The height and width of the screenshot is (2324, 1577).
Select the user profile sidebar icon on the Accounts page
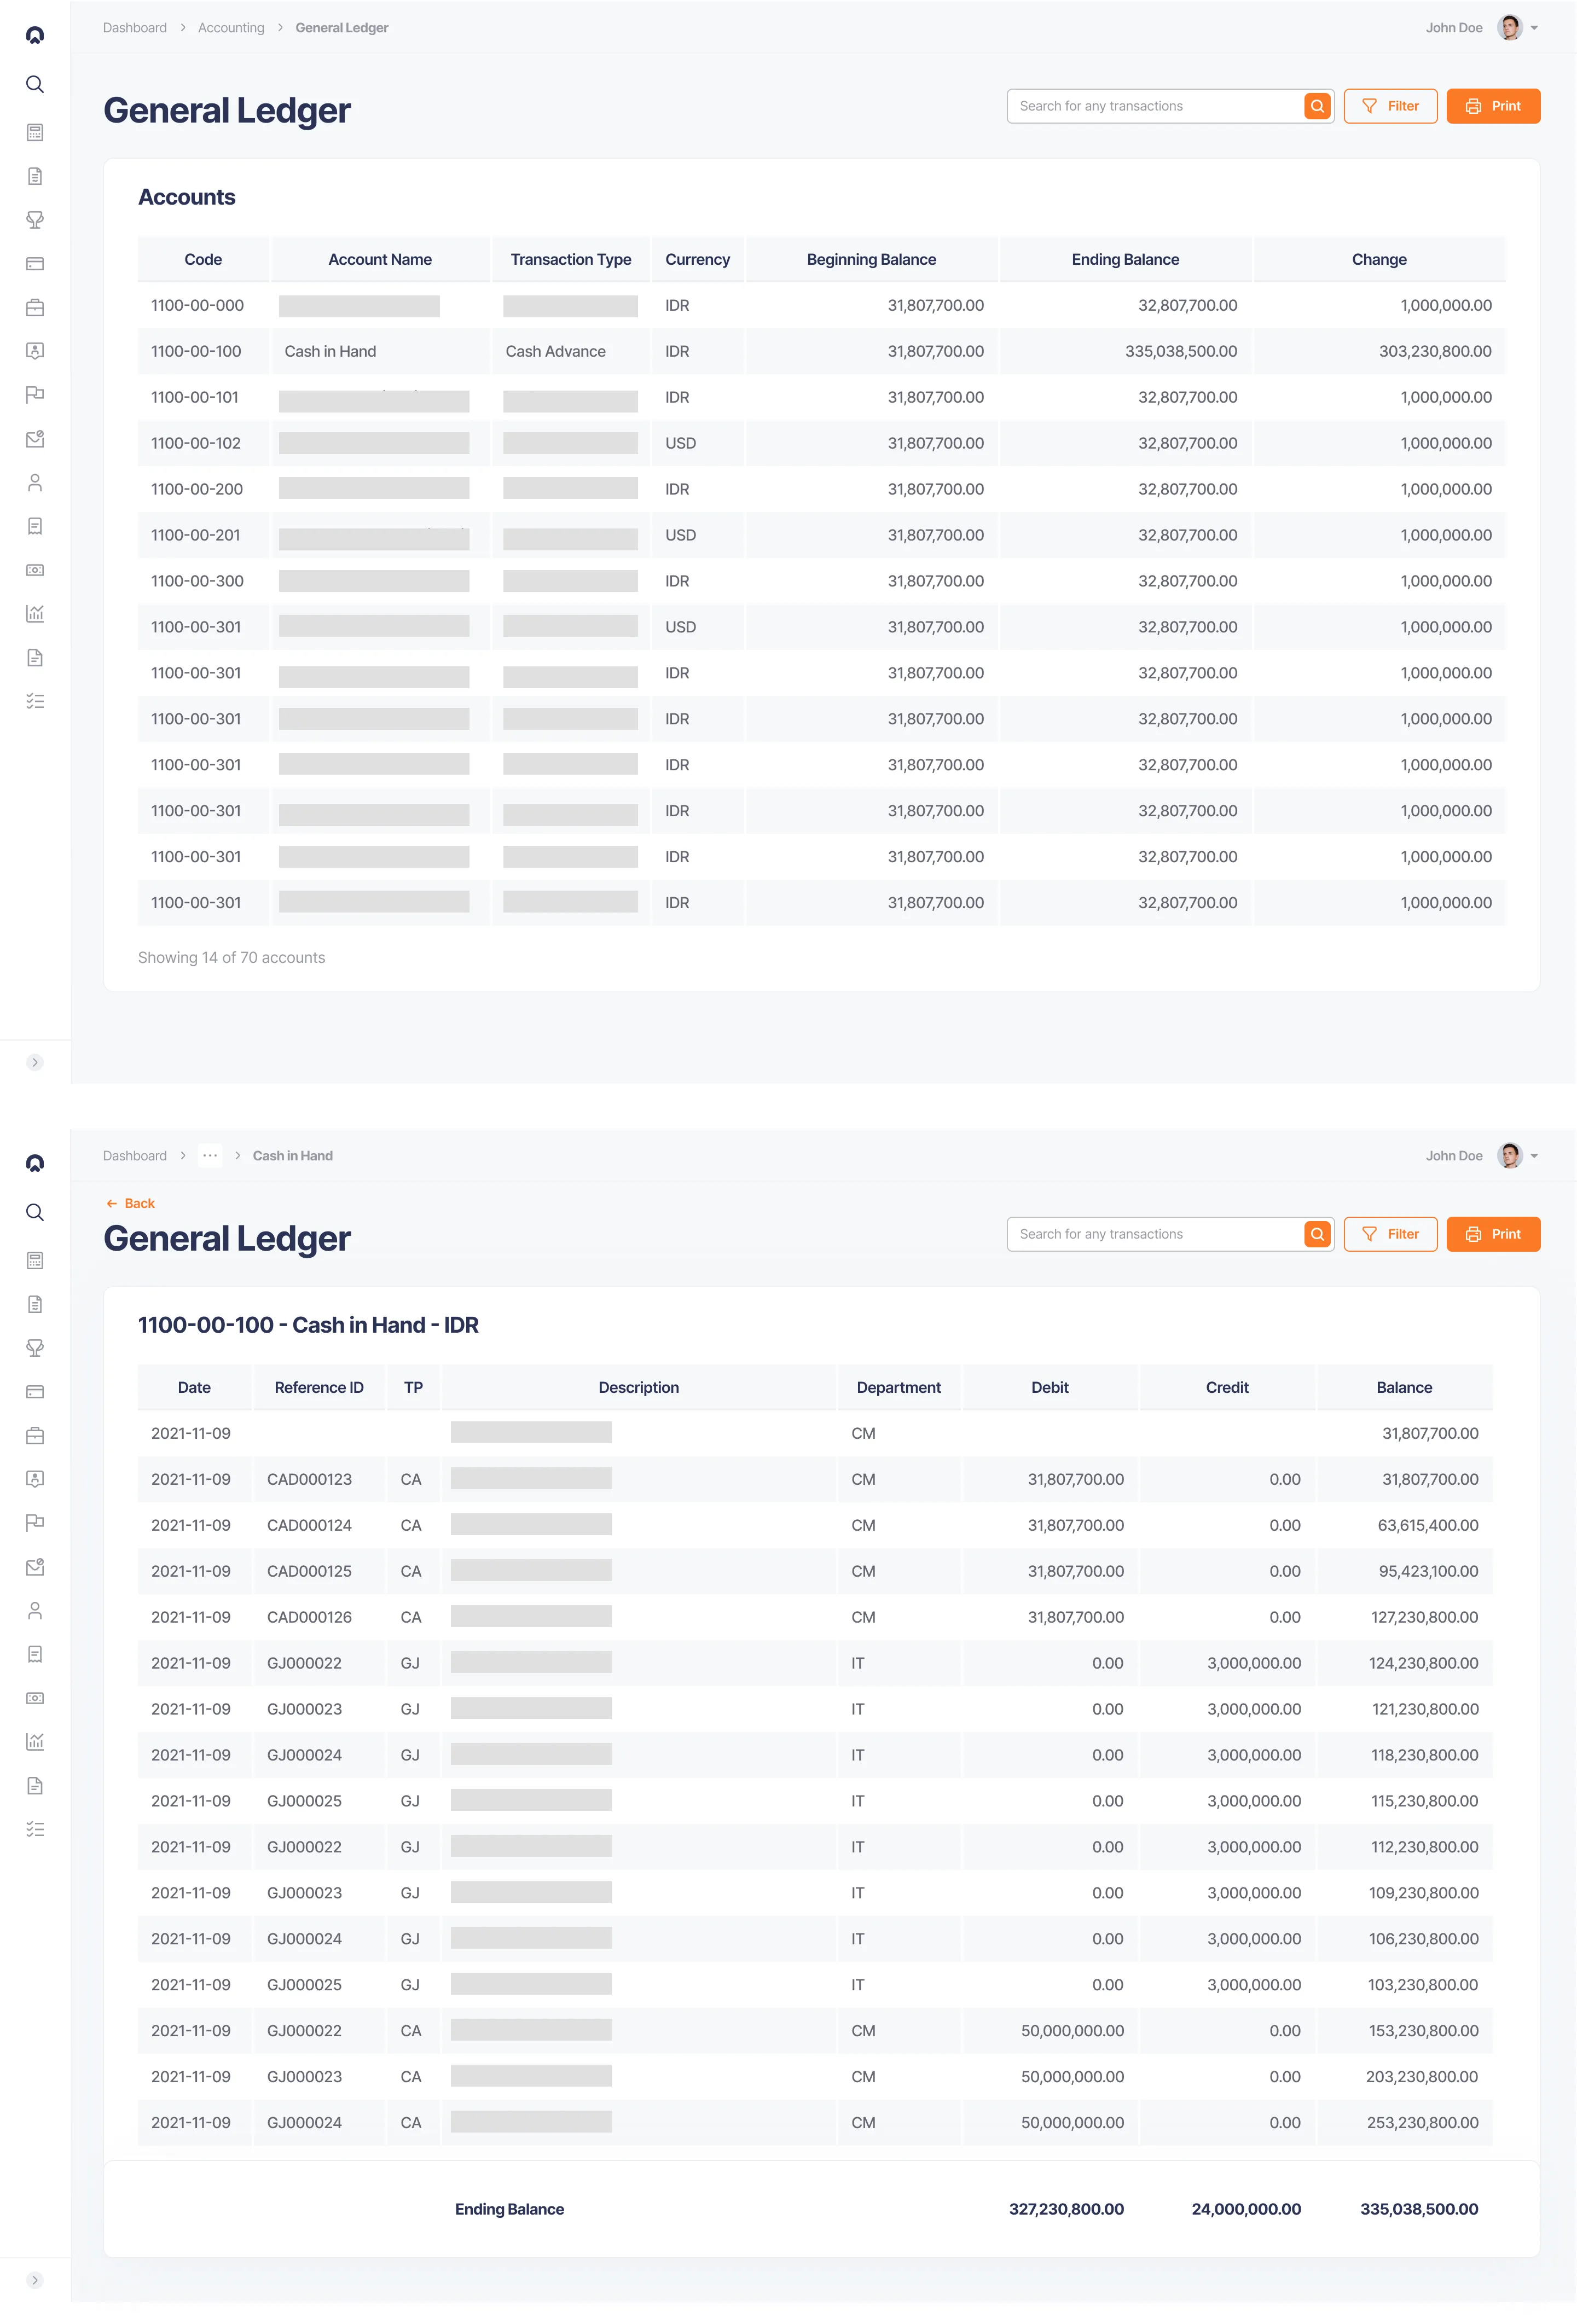(35, 483)
